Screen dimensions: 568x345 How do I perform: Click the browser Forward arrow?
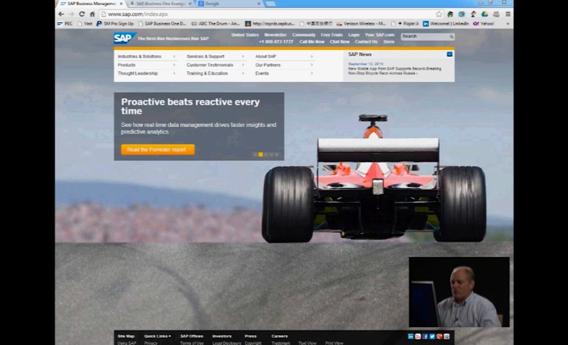[x=71, y=14]
